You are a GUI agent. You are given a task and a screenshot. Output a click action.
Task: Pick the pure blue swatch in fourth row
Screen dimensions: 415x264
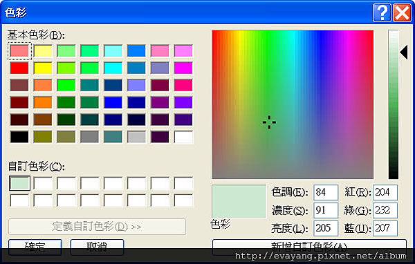coord(113,103)
